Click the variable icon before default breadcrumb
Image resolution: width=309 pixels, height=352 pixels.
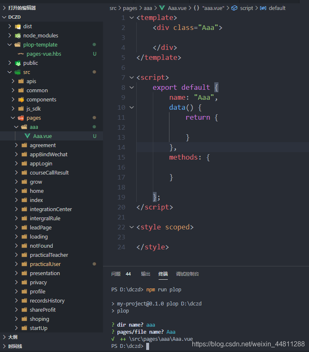point(263,8)
